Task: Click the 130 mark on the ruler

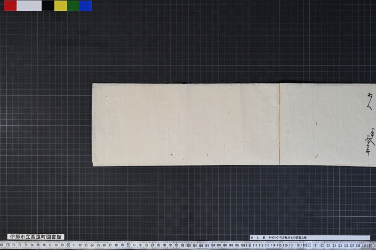Action: point(370,246)
